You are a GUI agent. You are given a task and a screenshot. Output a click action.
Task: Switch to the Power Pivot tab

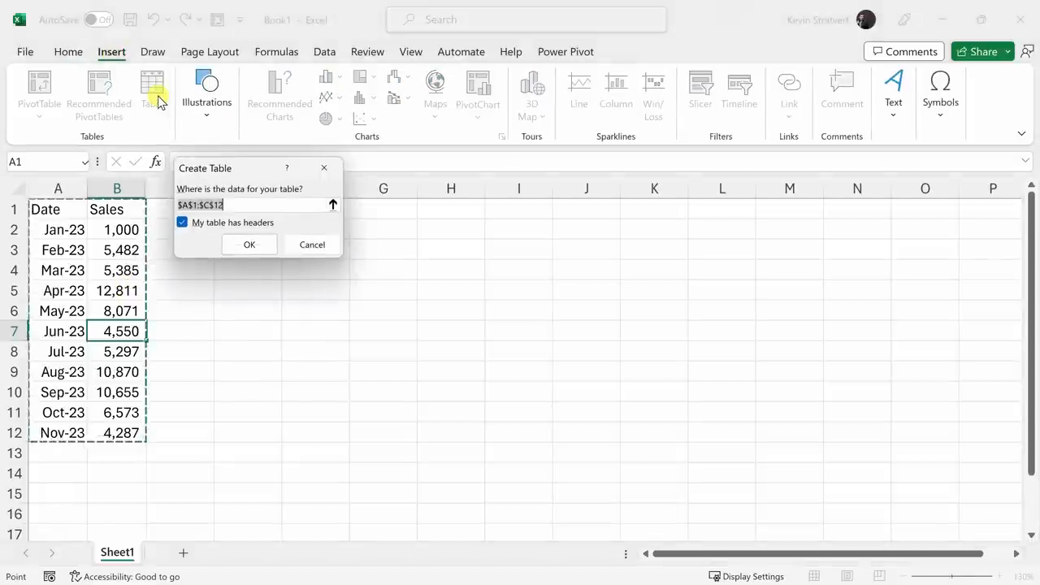[x=565, y=51]
